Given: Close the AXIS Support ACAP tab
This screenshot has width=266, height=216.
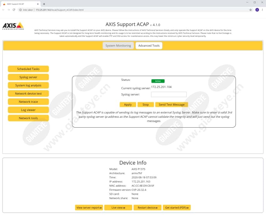Looking at the screenshot, I should (x=38, y=4).
